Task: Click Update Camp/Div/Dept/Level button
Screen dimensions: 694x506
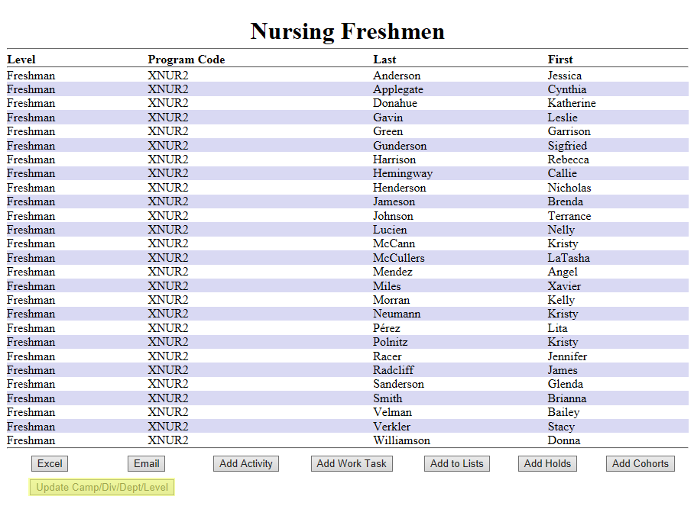Action: pyautogui.click(x=101, y=487)
